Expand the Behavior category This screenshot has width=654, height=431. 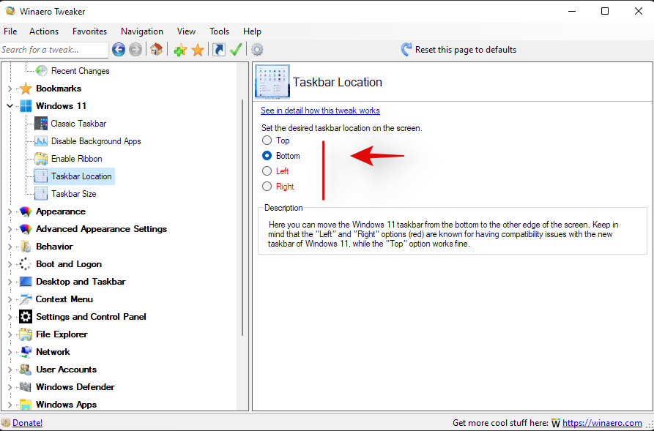[x=10, y=247]
